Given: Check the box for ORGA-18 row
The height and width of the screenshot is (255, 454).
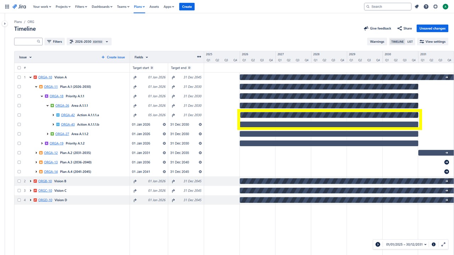Looking at the screenshot, I should (x=19, y=96).
